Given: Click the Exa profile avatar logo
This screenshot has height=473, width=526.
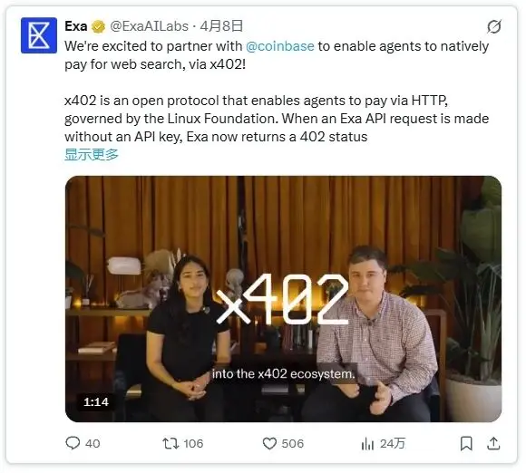Looking at the screenshot, I should pyautogui.click(x=39, y=35).
